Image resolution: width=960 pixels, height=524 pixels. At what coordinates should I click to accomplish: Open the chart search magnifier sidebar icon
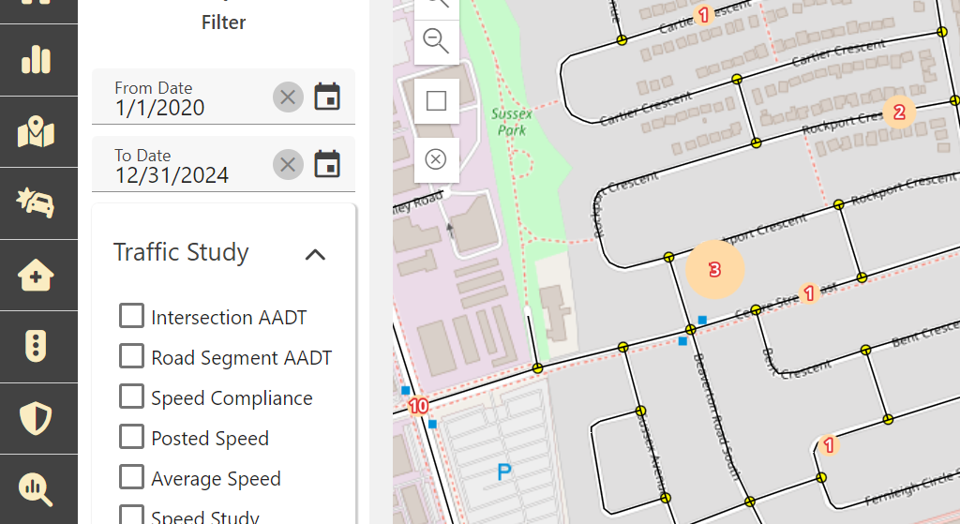coord(37,488)
